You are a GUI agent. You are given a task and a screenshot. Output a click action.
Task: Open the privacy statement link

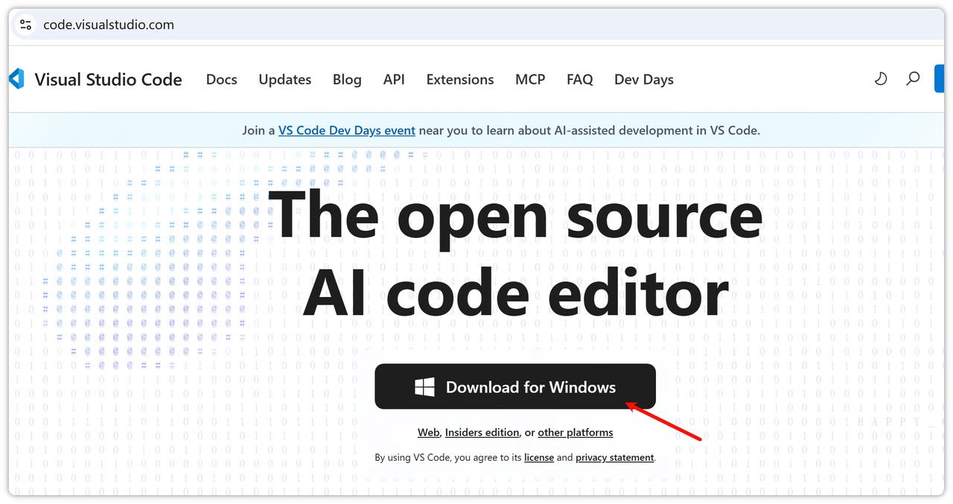[614, 458]
